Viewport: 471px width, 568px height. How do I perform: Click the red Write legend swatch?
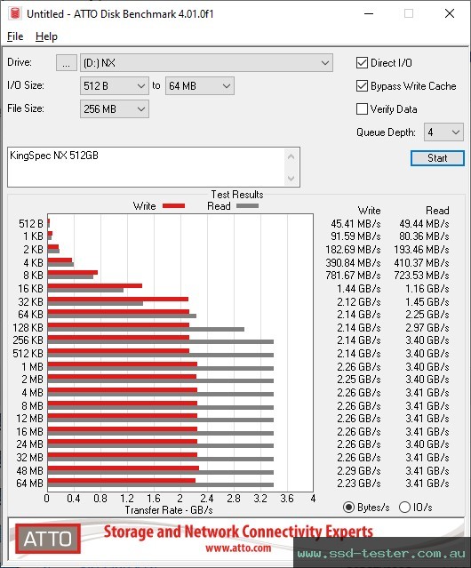pyautogui.click(x=174, y=205)
